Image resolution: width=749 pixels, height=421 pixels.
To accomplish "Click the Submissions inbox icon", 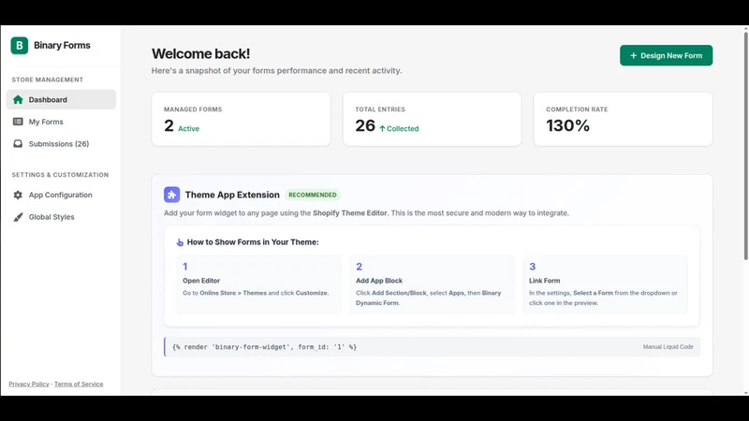I will point(18,144).
